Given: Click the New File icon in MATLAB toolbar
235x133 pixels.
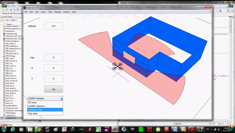Looking at the screenshot, I should [x=3, y=9].
